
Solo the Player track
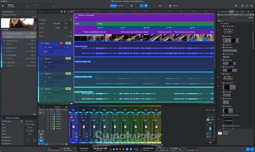(x=64, y=43)
